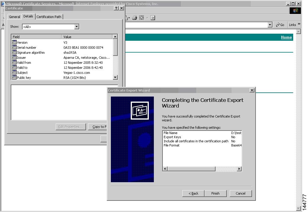
Task: Cancel the Certificate Export Wizard
Action: [241, 193]
